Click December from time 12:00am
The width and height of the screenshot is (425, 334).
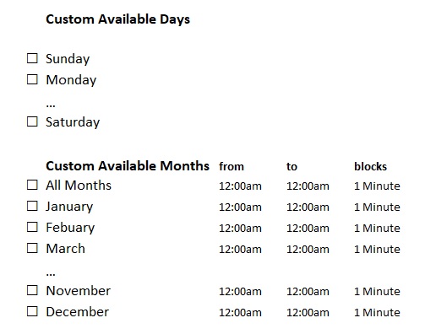[x=240, y=313]
